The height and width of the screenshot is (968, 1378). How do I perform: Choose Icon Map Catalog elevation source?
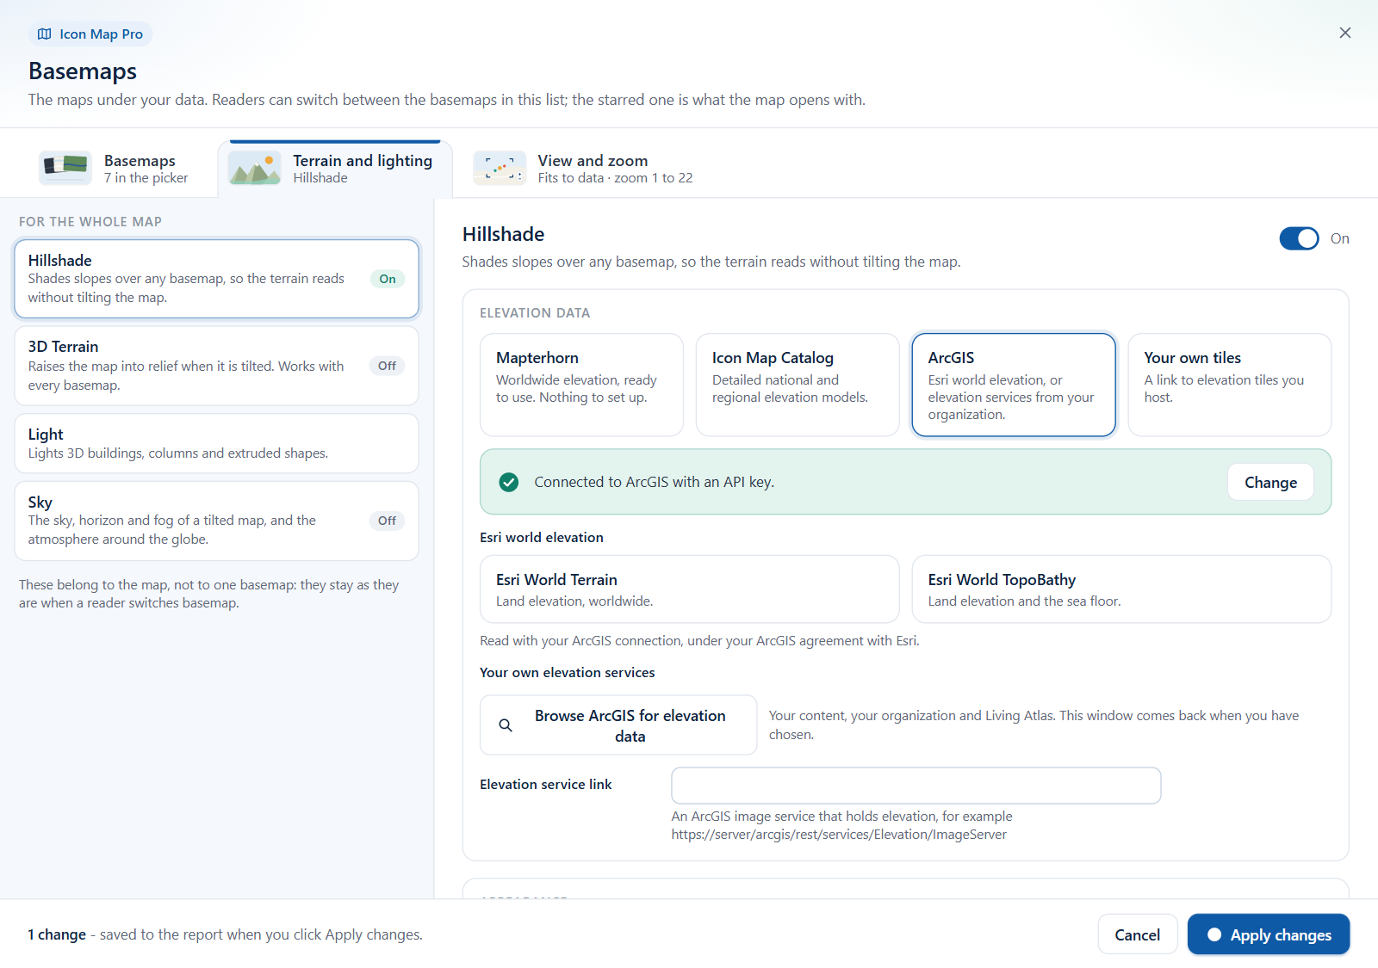pyautogui.click(x=798, y=385)
